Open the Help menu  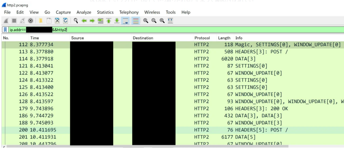(x=186, y=12)
